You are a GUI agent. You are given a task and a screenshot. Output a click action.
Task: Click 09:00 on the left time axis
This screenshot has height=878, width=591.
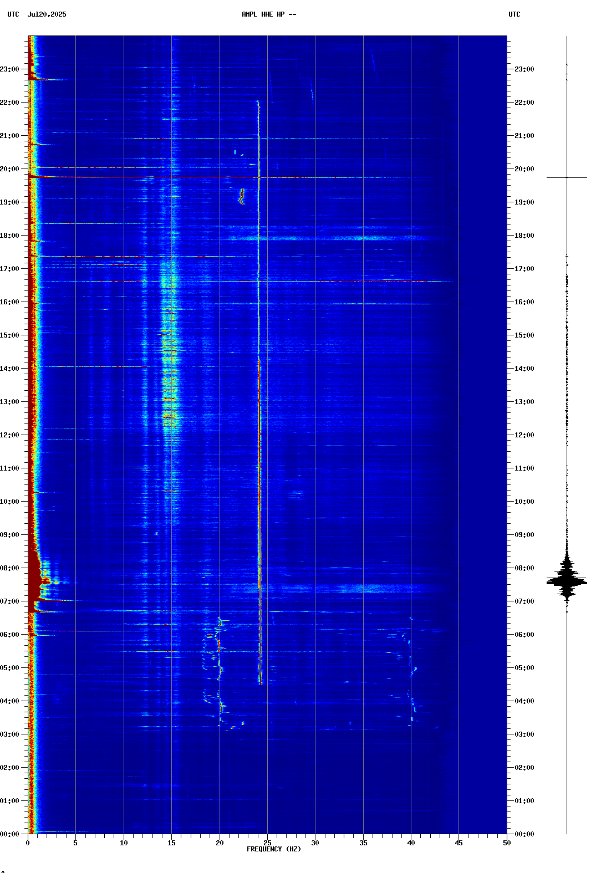click(9, 535)
